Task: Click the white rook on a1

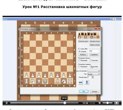Action: tap(27, 81)
